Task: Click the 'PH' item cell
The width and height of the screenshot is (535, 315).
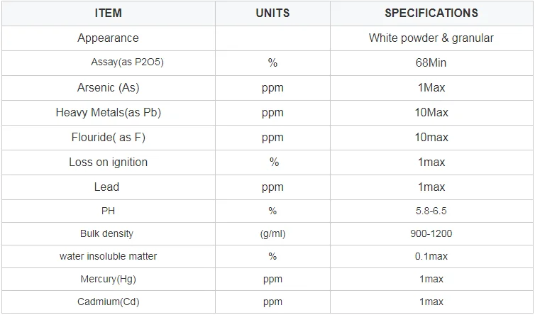Action: tap(108, 211)
